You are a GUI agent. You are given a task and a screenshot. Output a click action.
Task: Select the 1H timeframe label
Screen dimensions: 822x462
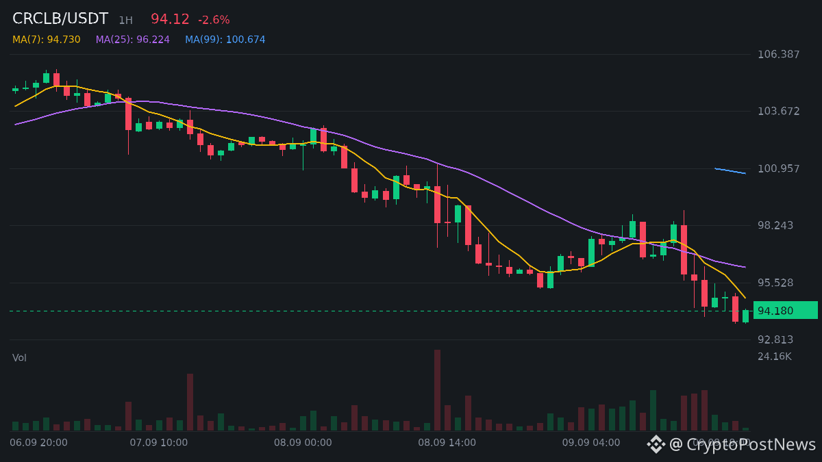tap(125, 21)
